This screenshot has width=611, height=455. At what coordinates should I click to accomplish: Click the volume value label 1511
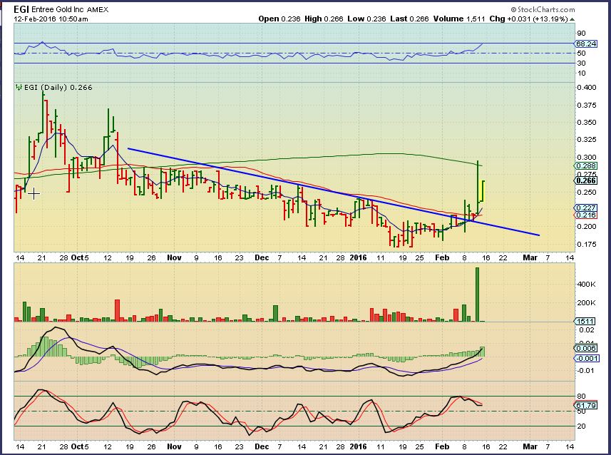click(585, 322)
